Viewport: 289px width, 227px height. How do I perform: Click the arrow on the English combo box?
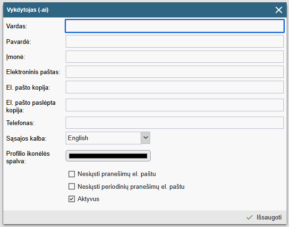[x=145, y=138]
